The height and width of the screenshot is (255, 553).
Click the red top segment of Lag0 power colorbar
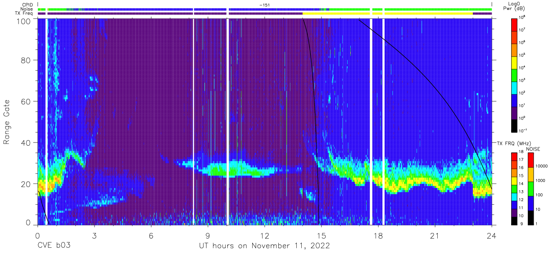(515, 24)
